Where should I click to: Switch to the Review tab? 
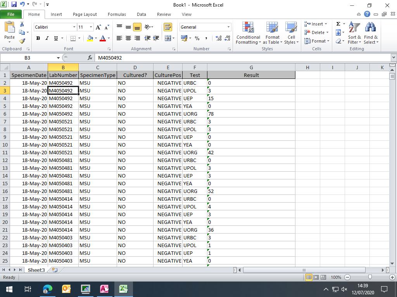click(x=164, y=14)
